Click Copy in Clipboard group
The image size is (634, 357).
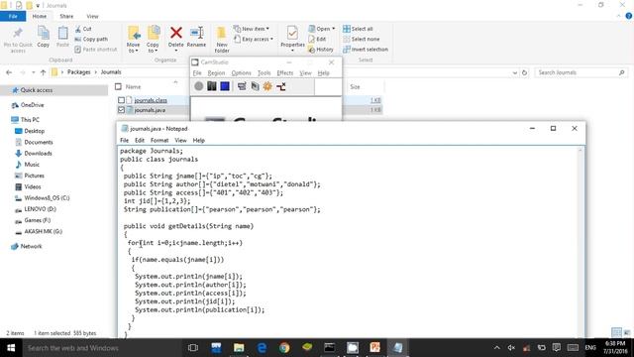(x=44, y=37)
